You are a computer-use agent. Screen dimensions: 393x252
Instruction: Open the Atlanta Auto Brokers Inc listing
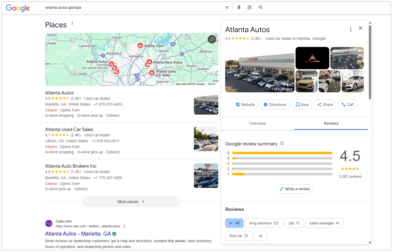(x=71, y=166)
